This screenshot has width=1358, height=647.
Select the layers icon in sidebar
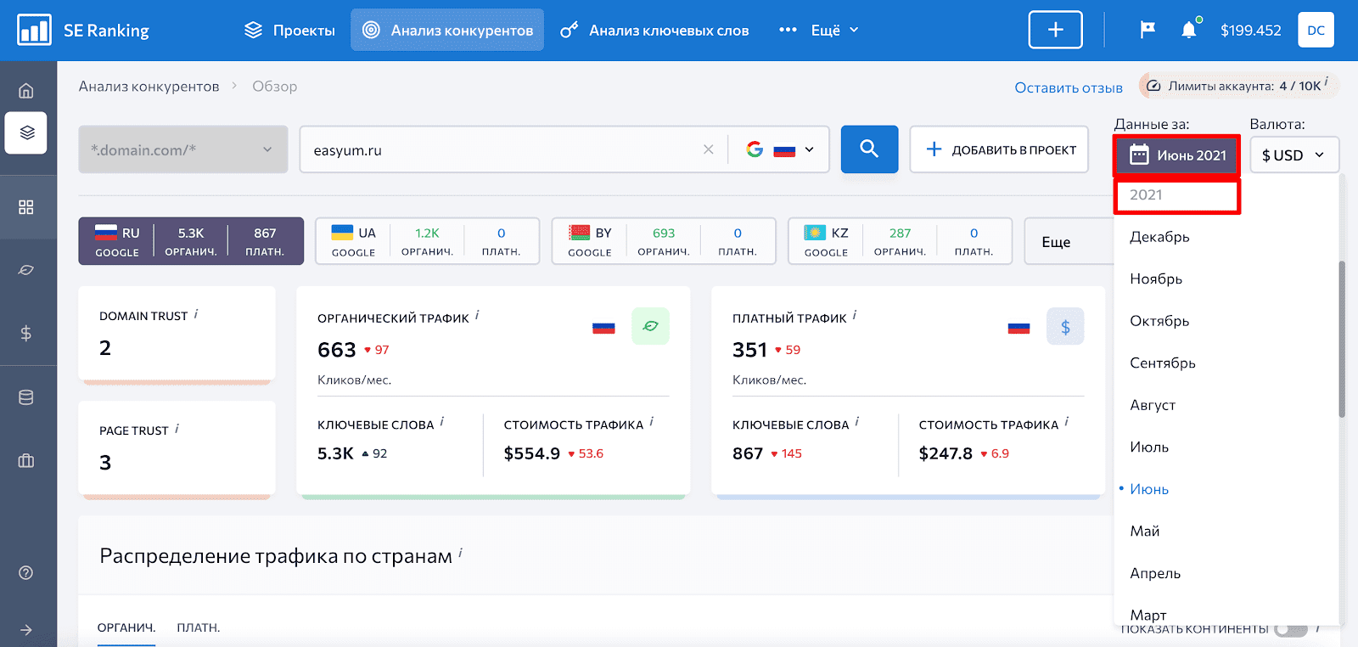pos(26,132)
